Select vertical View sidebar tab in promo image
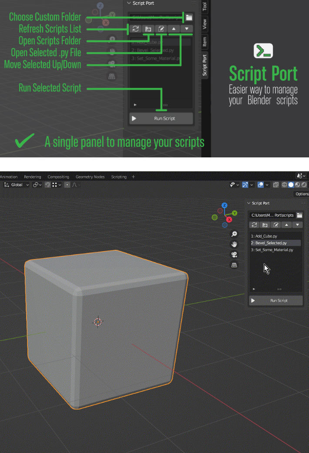This screenshot has width=309, height=453. pyautogui.click(x=205, y=24)
